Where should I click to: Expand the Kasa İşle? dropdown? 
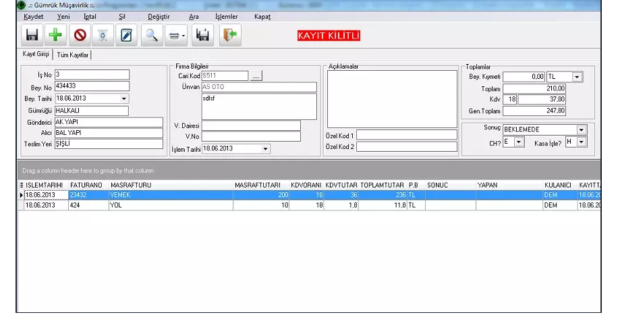coord(582,142)
